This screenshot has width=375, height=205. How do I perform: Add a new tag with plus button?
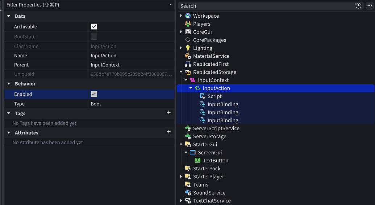point(168,112)
